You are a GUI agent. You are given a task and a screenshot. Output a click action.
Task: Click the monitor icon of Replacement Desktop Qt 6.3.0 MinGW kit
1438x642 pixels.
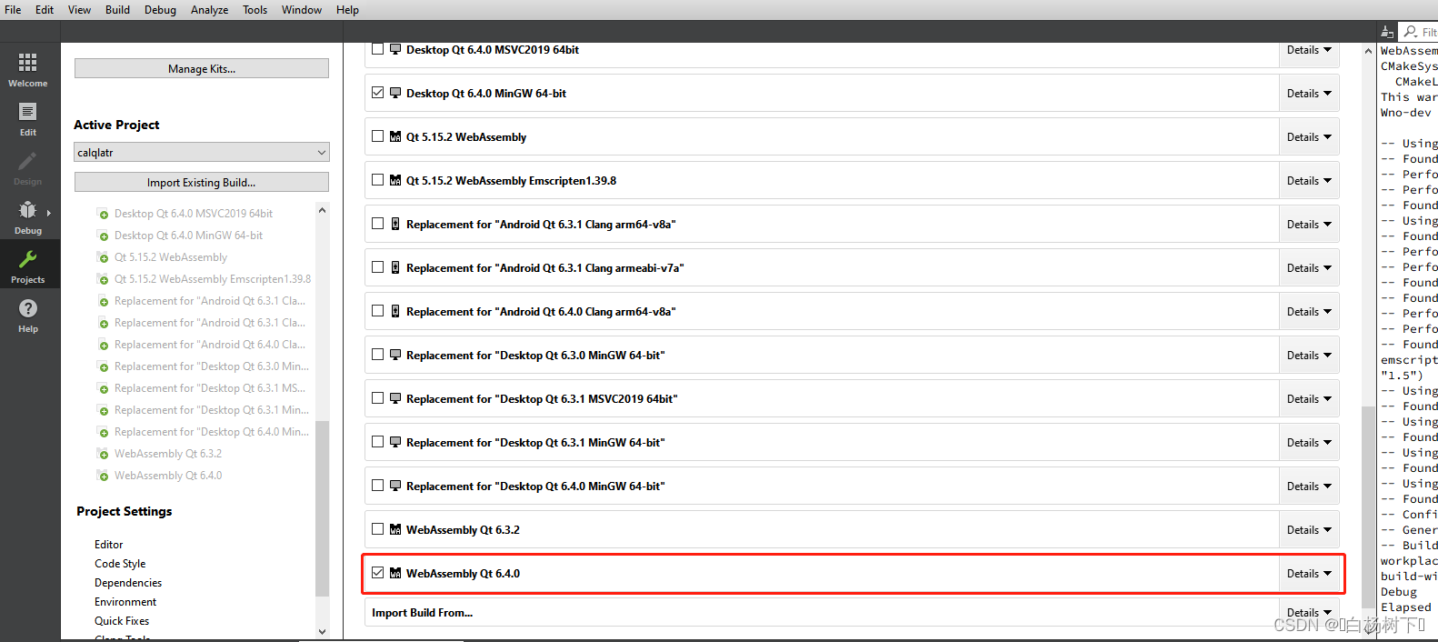pyautogui.click(x=395, y=355)
